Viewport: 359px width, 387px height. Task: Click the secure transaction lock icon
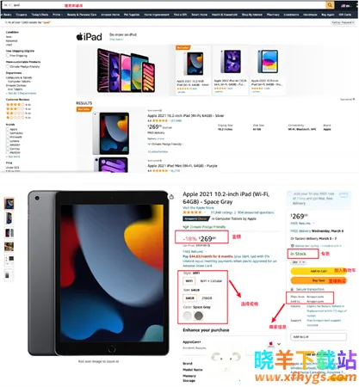292,289
